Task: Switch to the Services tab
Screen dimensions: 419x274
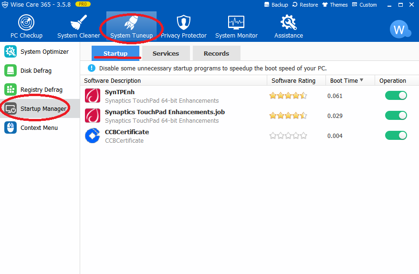Action: [166, 53]
